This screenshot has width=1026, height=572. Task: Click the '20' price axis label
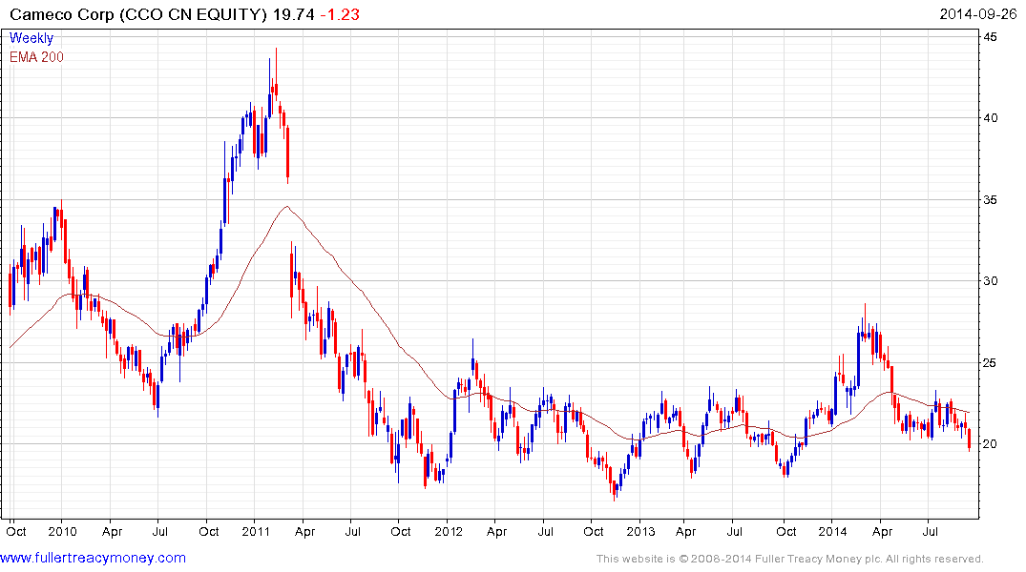pyautogui.click(x=990, y=444)
